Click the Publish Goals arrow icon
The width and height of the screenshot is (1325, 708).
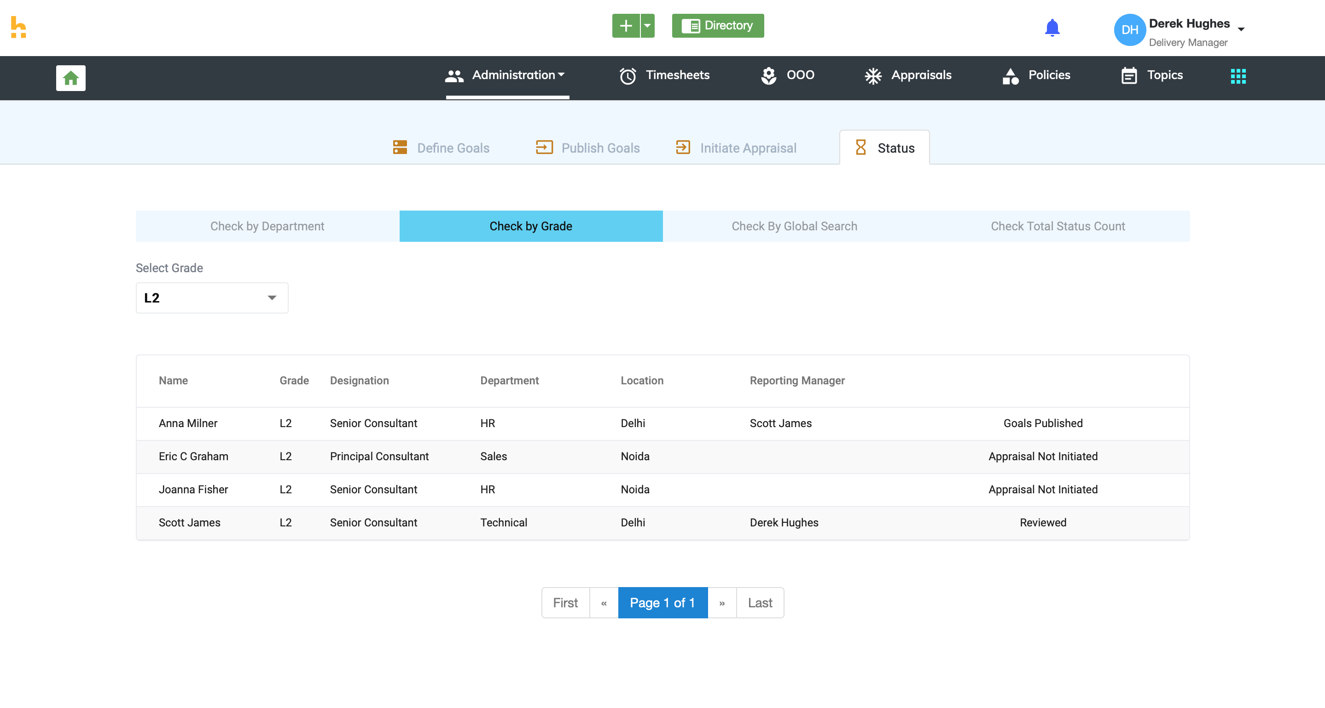pos(544,148)
